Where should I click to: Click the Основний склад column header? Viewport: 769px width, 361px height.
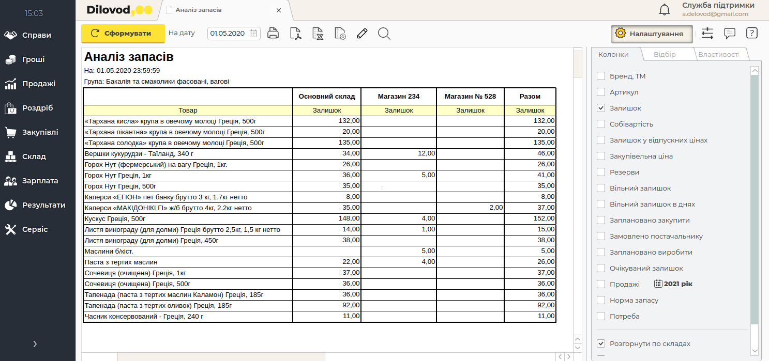(327, 96)
